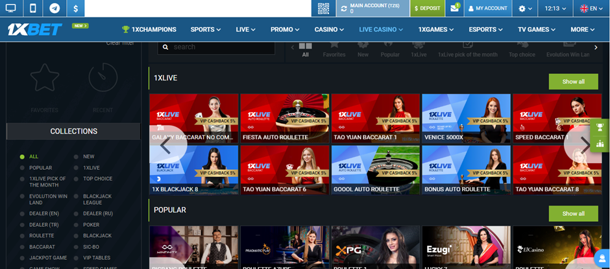Click the search magnifier icon
Image resolution: width=610 pixels, height=269 pixels.
click(165, 47)
